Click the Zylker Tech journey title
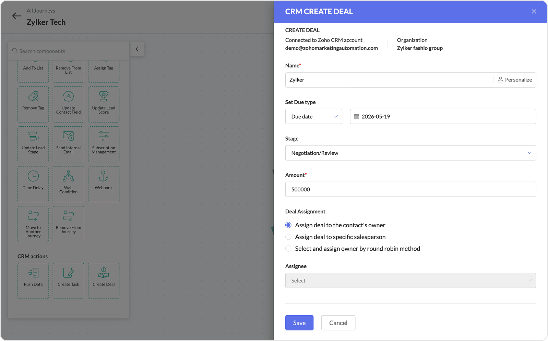Screen dimensions: 548x341 click(x=46, y=22)
